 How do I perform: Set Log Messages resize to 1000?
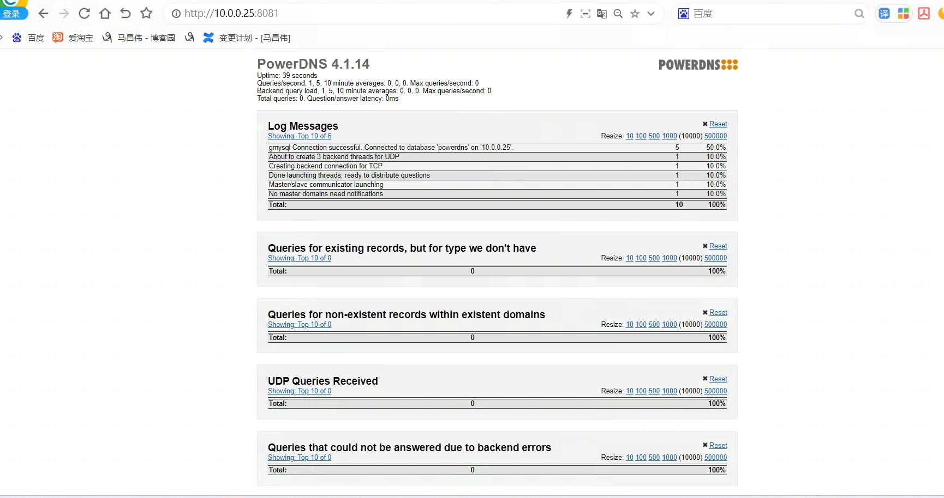tap(670, 136)
